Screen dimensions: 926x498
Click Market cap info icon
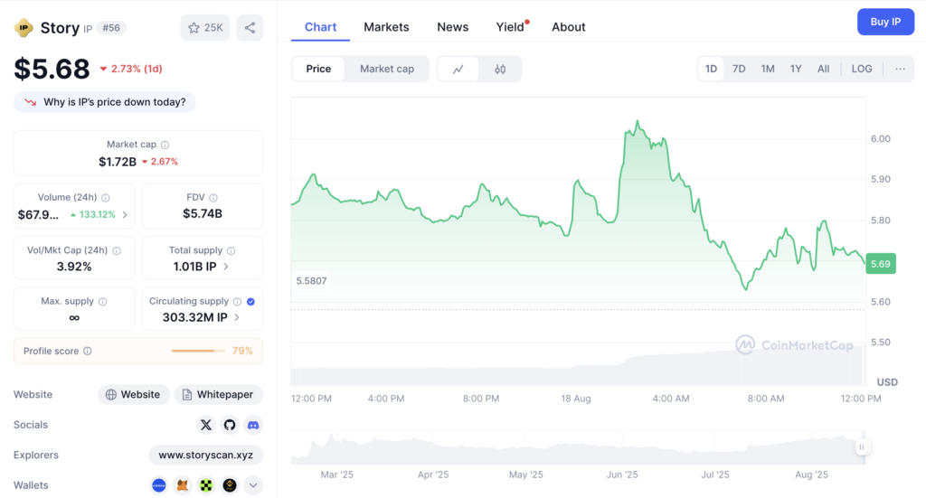[x=165, y=145]
